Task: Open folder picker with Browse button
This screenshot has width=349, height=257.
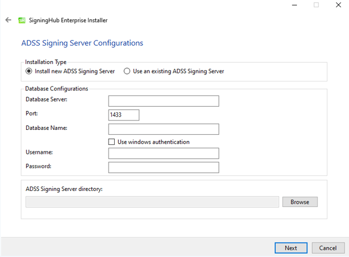Action: (300, 202)
